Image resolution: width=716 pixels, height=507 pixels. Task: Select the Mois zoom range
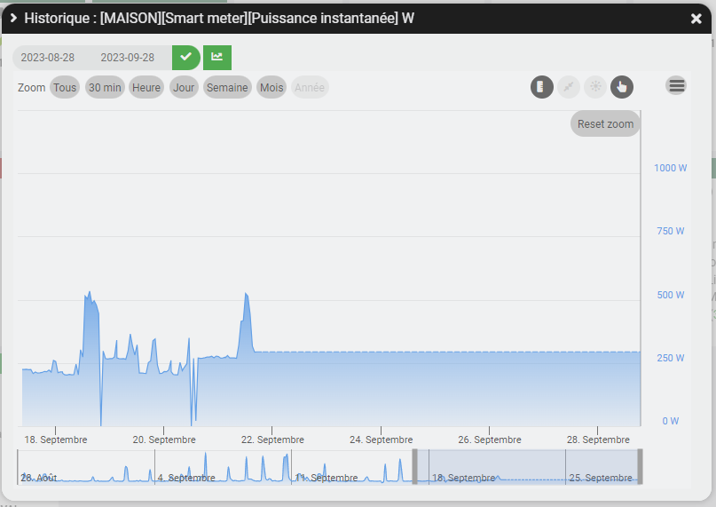point(271,87)
